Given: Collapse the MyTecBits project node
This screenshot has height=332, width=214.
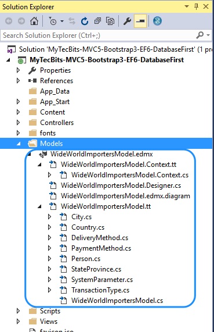Looking at the screenshot, I should (x=9, y=60).
